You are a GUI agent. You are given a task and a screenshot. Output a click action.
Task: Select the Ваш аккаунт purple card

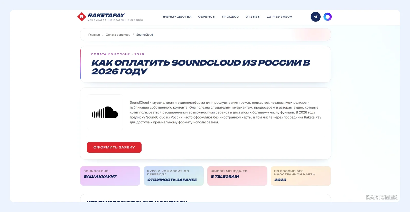click(110, 176)
